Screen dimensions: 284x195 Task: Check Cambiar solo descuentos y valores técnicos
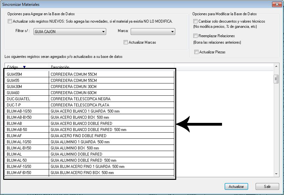pyautogui.click(x=195, y=21)
